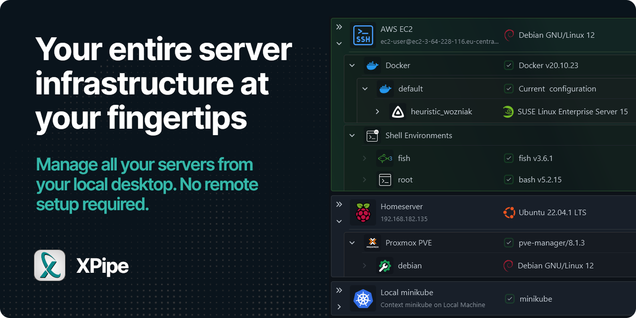Screen dimensions: 636x318
Task: Click the Raspberry Pi icon for Homeserver
Action: click(x=363, y=212)
